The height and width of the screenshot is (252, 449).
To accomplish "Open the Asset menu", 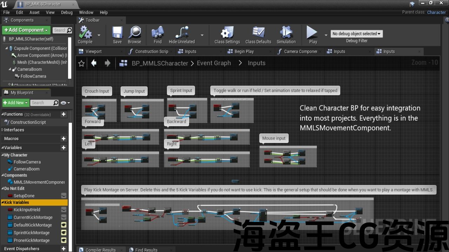I will [34, 12].
